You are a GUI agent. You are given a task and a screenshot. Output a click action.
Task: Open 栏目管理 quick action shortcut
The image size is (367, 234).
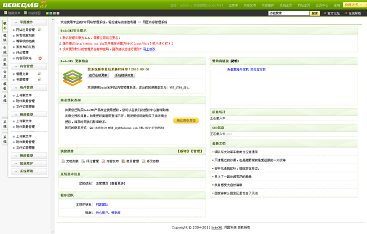pos(124,161)
